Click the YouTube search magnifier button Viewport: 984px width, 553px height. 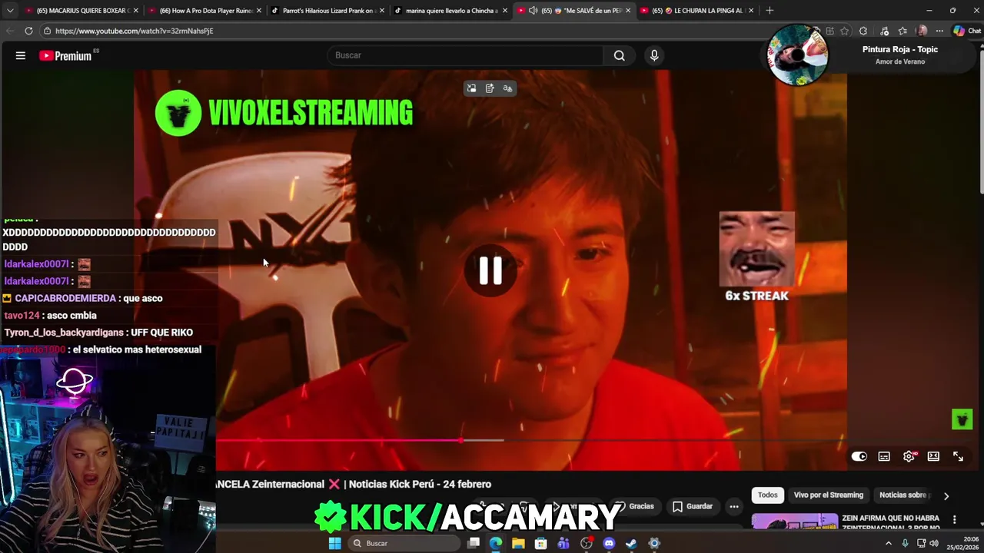tap(619, 55)
